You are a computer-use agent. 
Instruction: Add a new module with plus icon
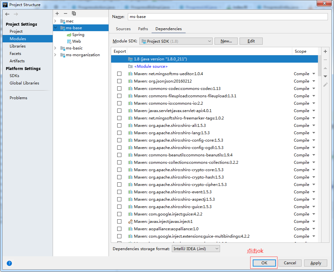(x=57, y=13)
